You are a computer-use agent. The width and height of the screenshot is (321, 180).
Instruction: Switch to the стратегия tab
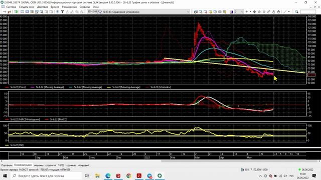[51, 165]
